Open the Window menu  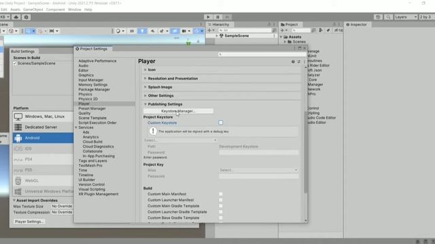(75, 9)
